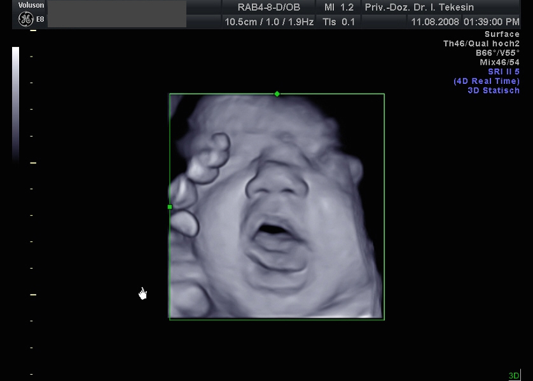This screenshot has height=381, width=533.
Task: Click the green diamond handle atop render box
Action: tap(277, 94)
